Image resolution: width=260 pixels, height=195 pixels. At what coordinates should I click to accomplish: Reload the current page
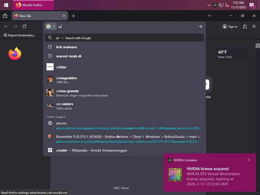coord(24,26)
